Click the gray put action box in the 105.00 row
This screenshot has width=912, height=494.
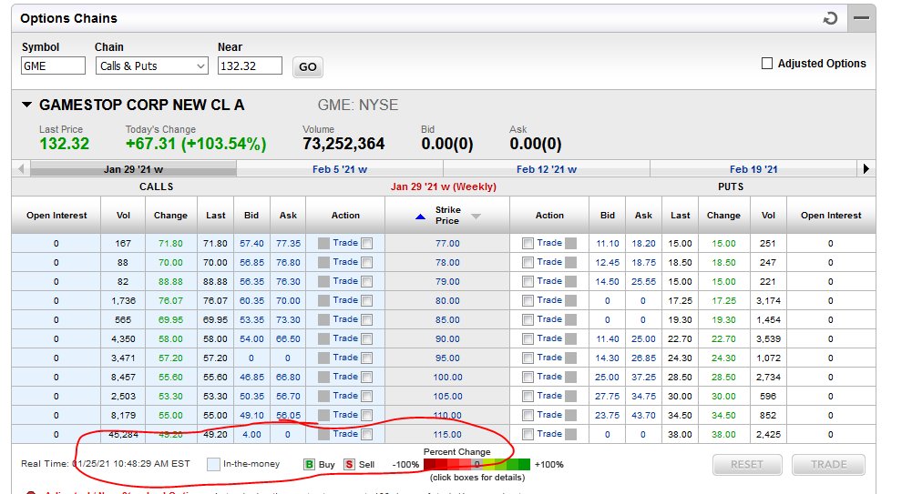571,397
